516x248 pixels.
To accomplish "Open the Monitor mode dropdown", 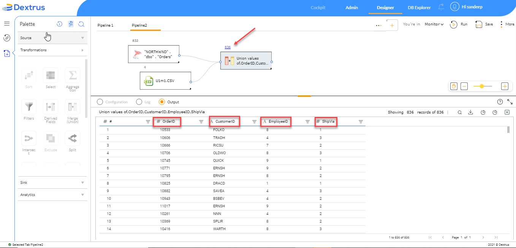I will [x=434, y=24].
